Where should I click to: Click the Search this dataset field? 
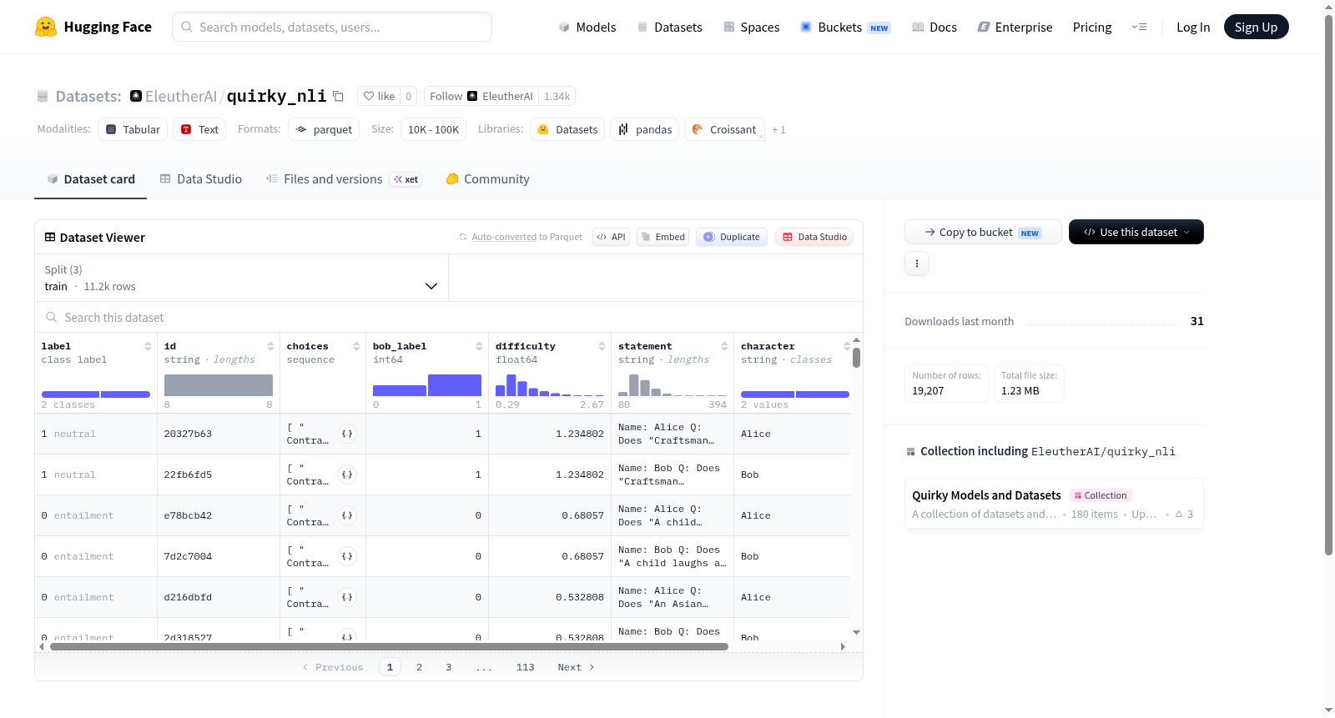pyautogui.click(x=449, y=318)
